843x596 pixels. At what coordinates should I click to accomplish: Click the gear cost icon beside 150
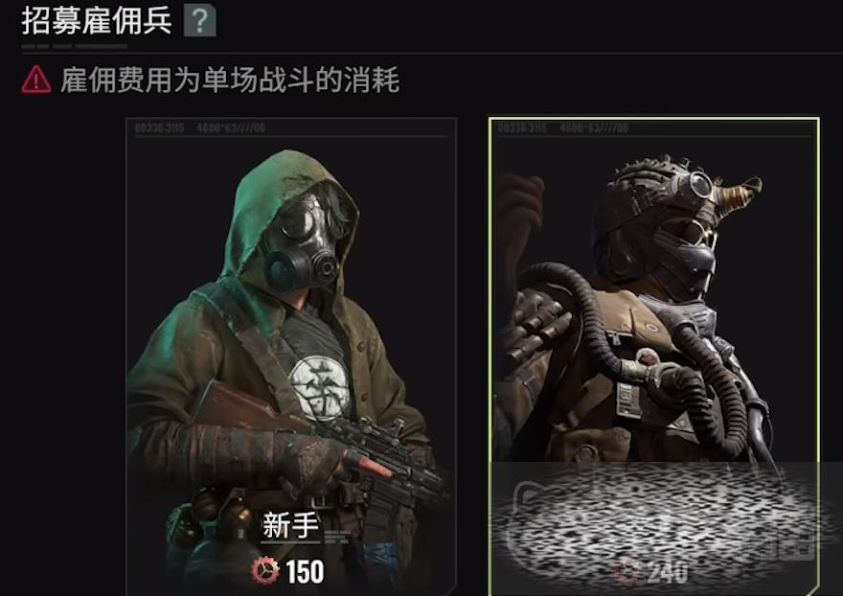265,571
